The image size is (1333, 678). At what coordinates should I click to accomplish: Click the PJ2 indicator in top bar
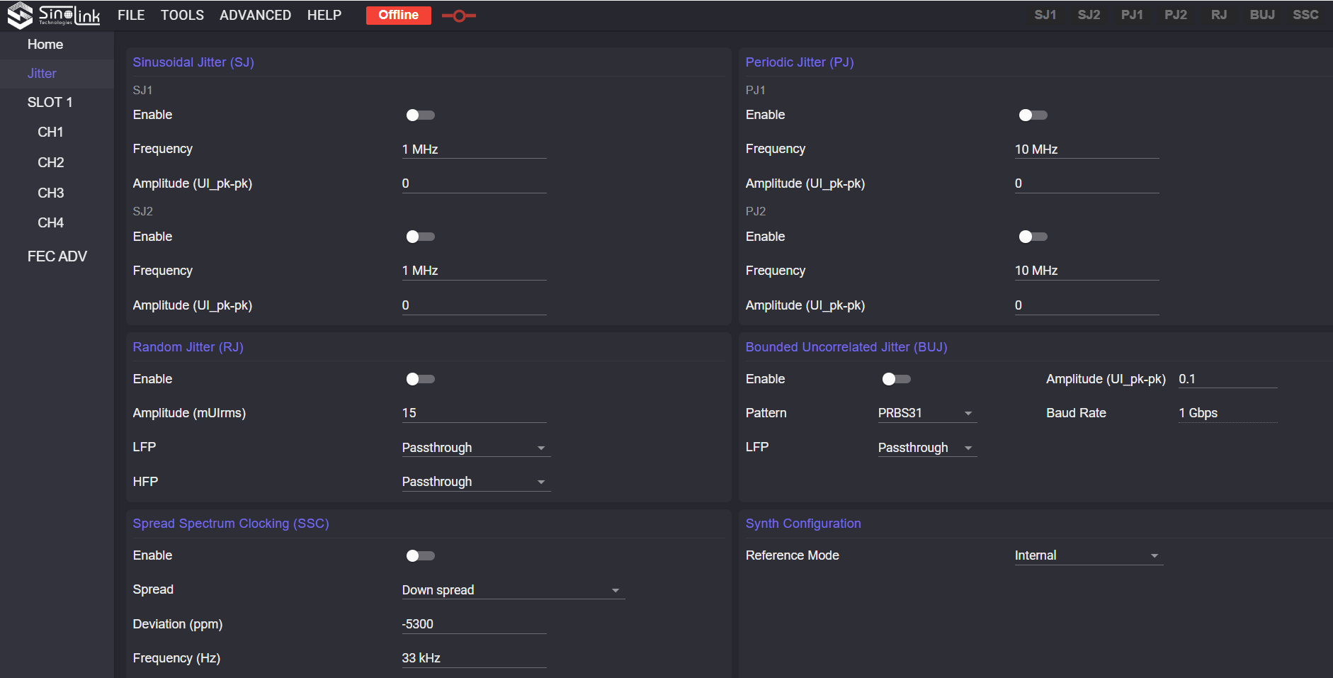(1175, 15)
